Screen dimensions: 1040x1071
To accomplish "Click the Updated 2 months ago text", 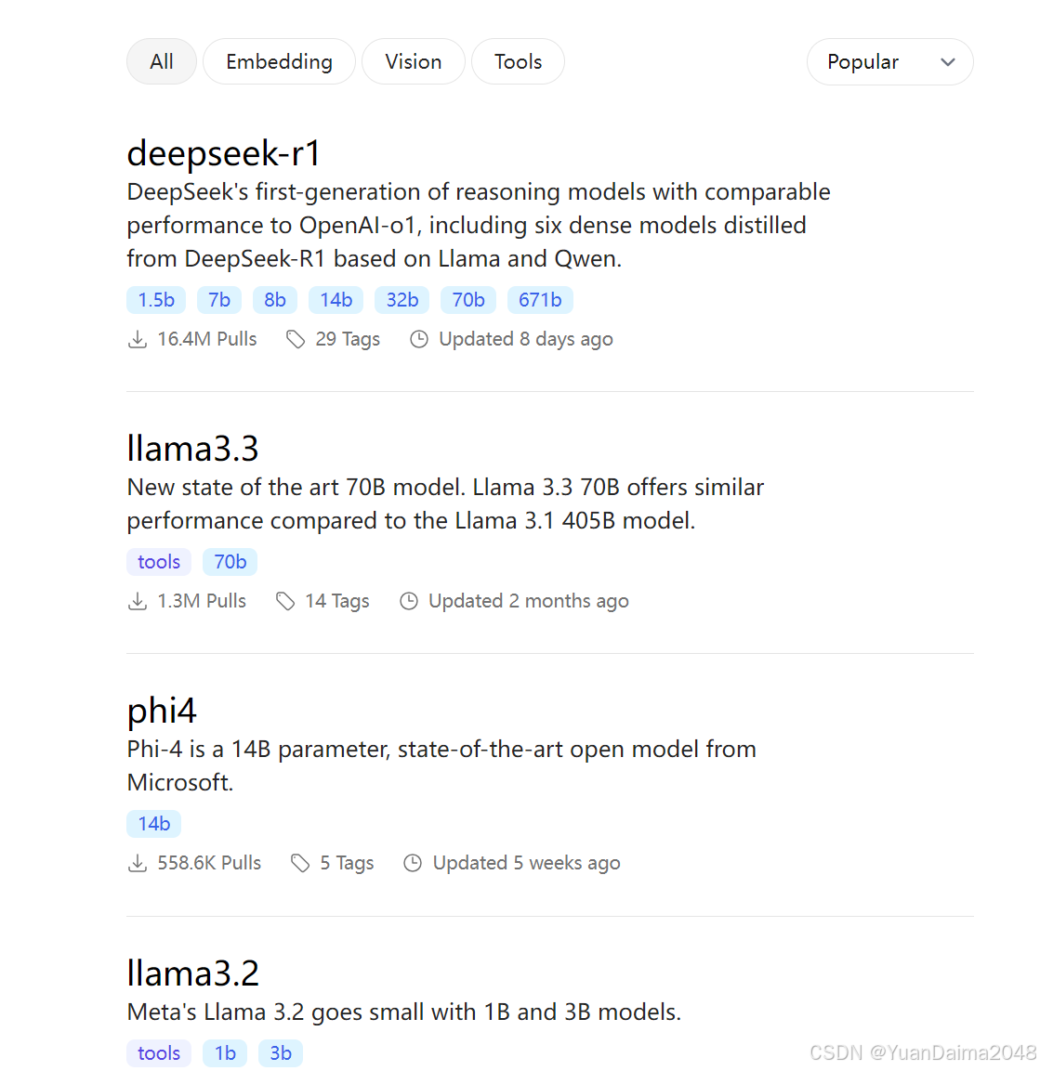I will point(528,601).
